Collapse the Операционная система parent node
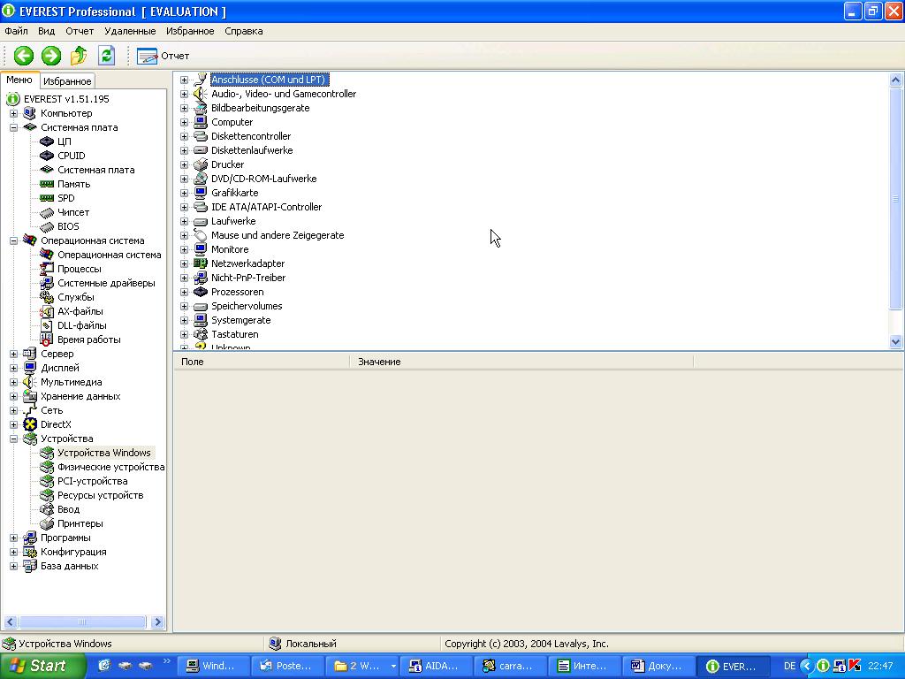Viewport: 905px width, 679px height. tap(13, 240)
